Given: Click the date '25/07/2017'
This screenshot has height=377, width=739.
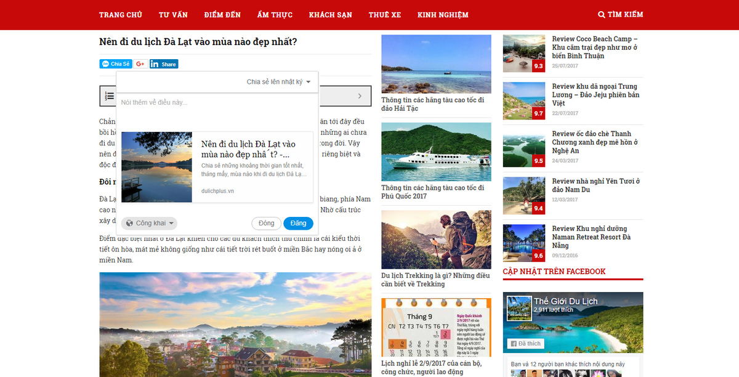Looking at the screenshot, I should click(x=565, y=65).
